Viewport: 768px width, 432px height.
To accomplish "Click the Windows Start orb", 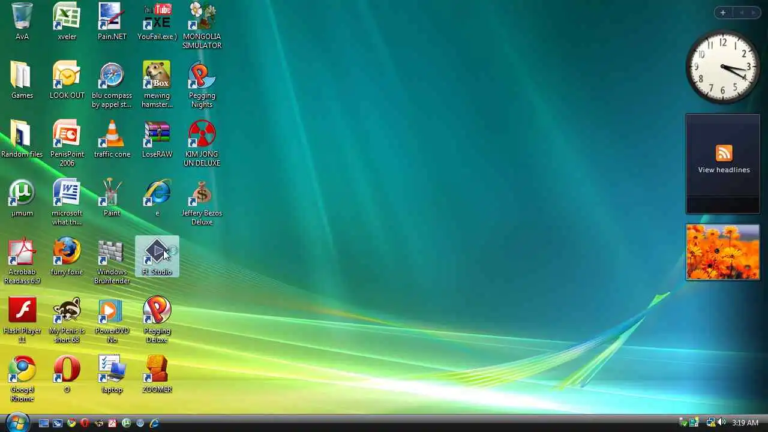I will click(18, 422).
